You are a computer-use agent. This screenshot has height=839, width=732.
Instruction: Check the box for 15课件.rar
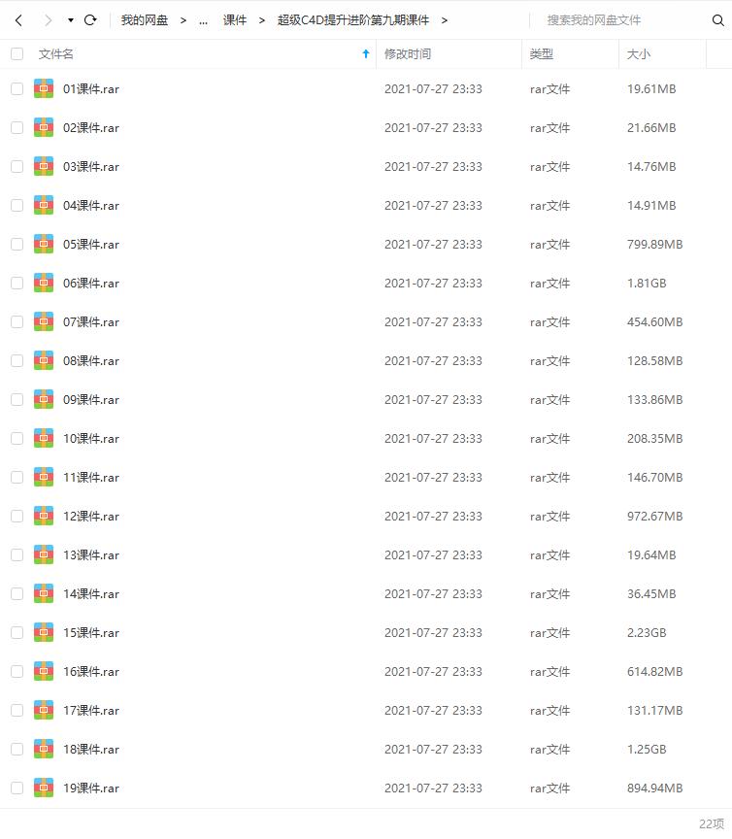pos(17,632)
